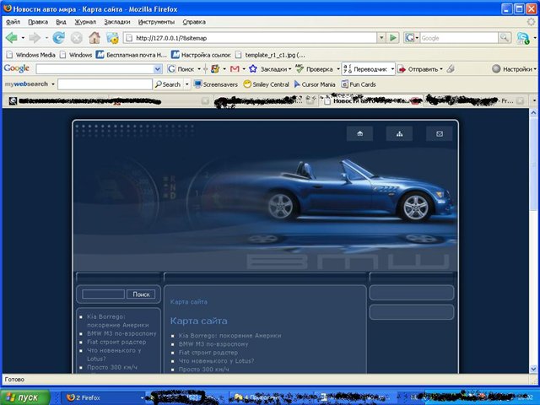
Task: Click the envelope contact icon in header
Action: (x=439, y=133)
